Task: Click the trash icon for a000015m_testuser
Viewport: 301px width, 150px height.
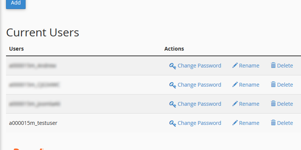Action: pyautogui.click(x=274, y=123)
